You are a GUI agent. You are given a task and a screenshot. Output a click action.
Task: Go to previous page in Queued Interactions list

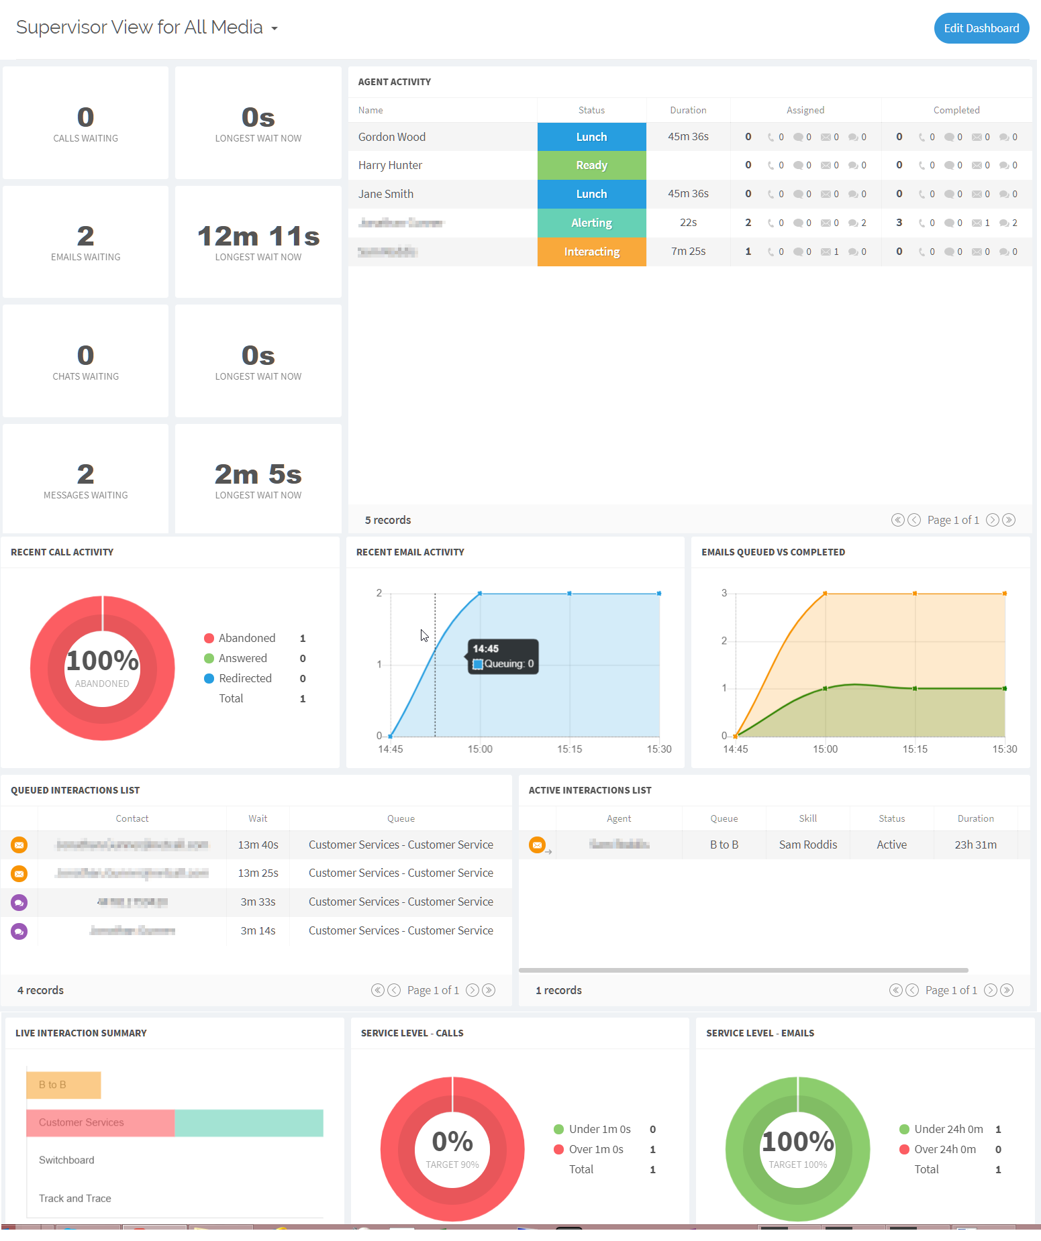394,990
